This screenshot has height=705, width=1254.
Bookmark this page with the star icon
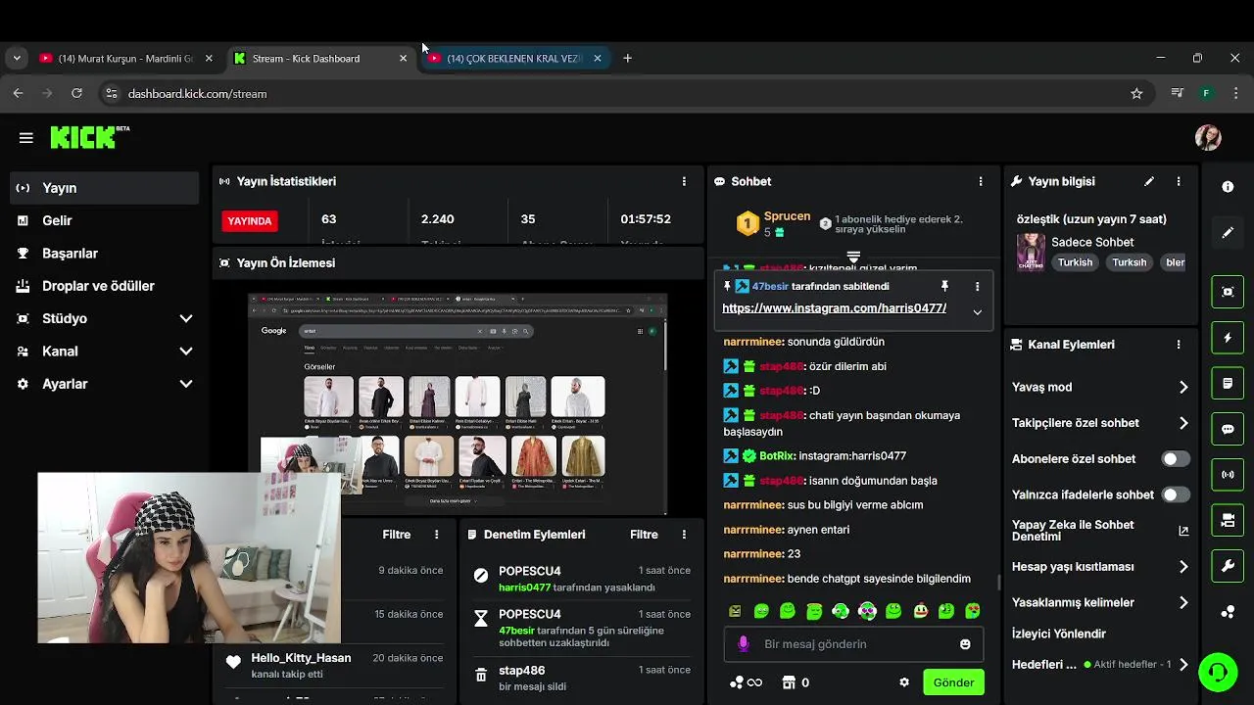click(1136, 94)
